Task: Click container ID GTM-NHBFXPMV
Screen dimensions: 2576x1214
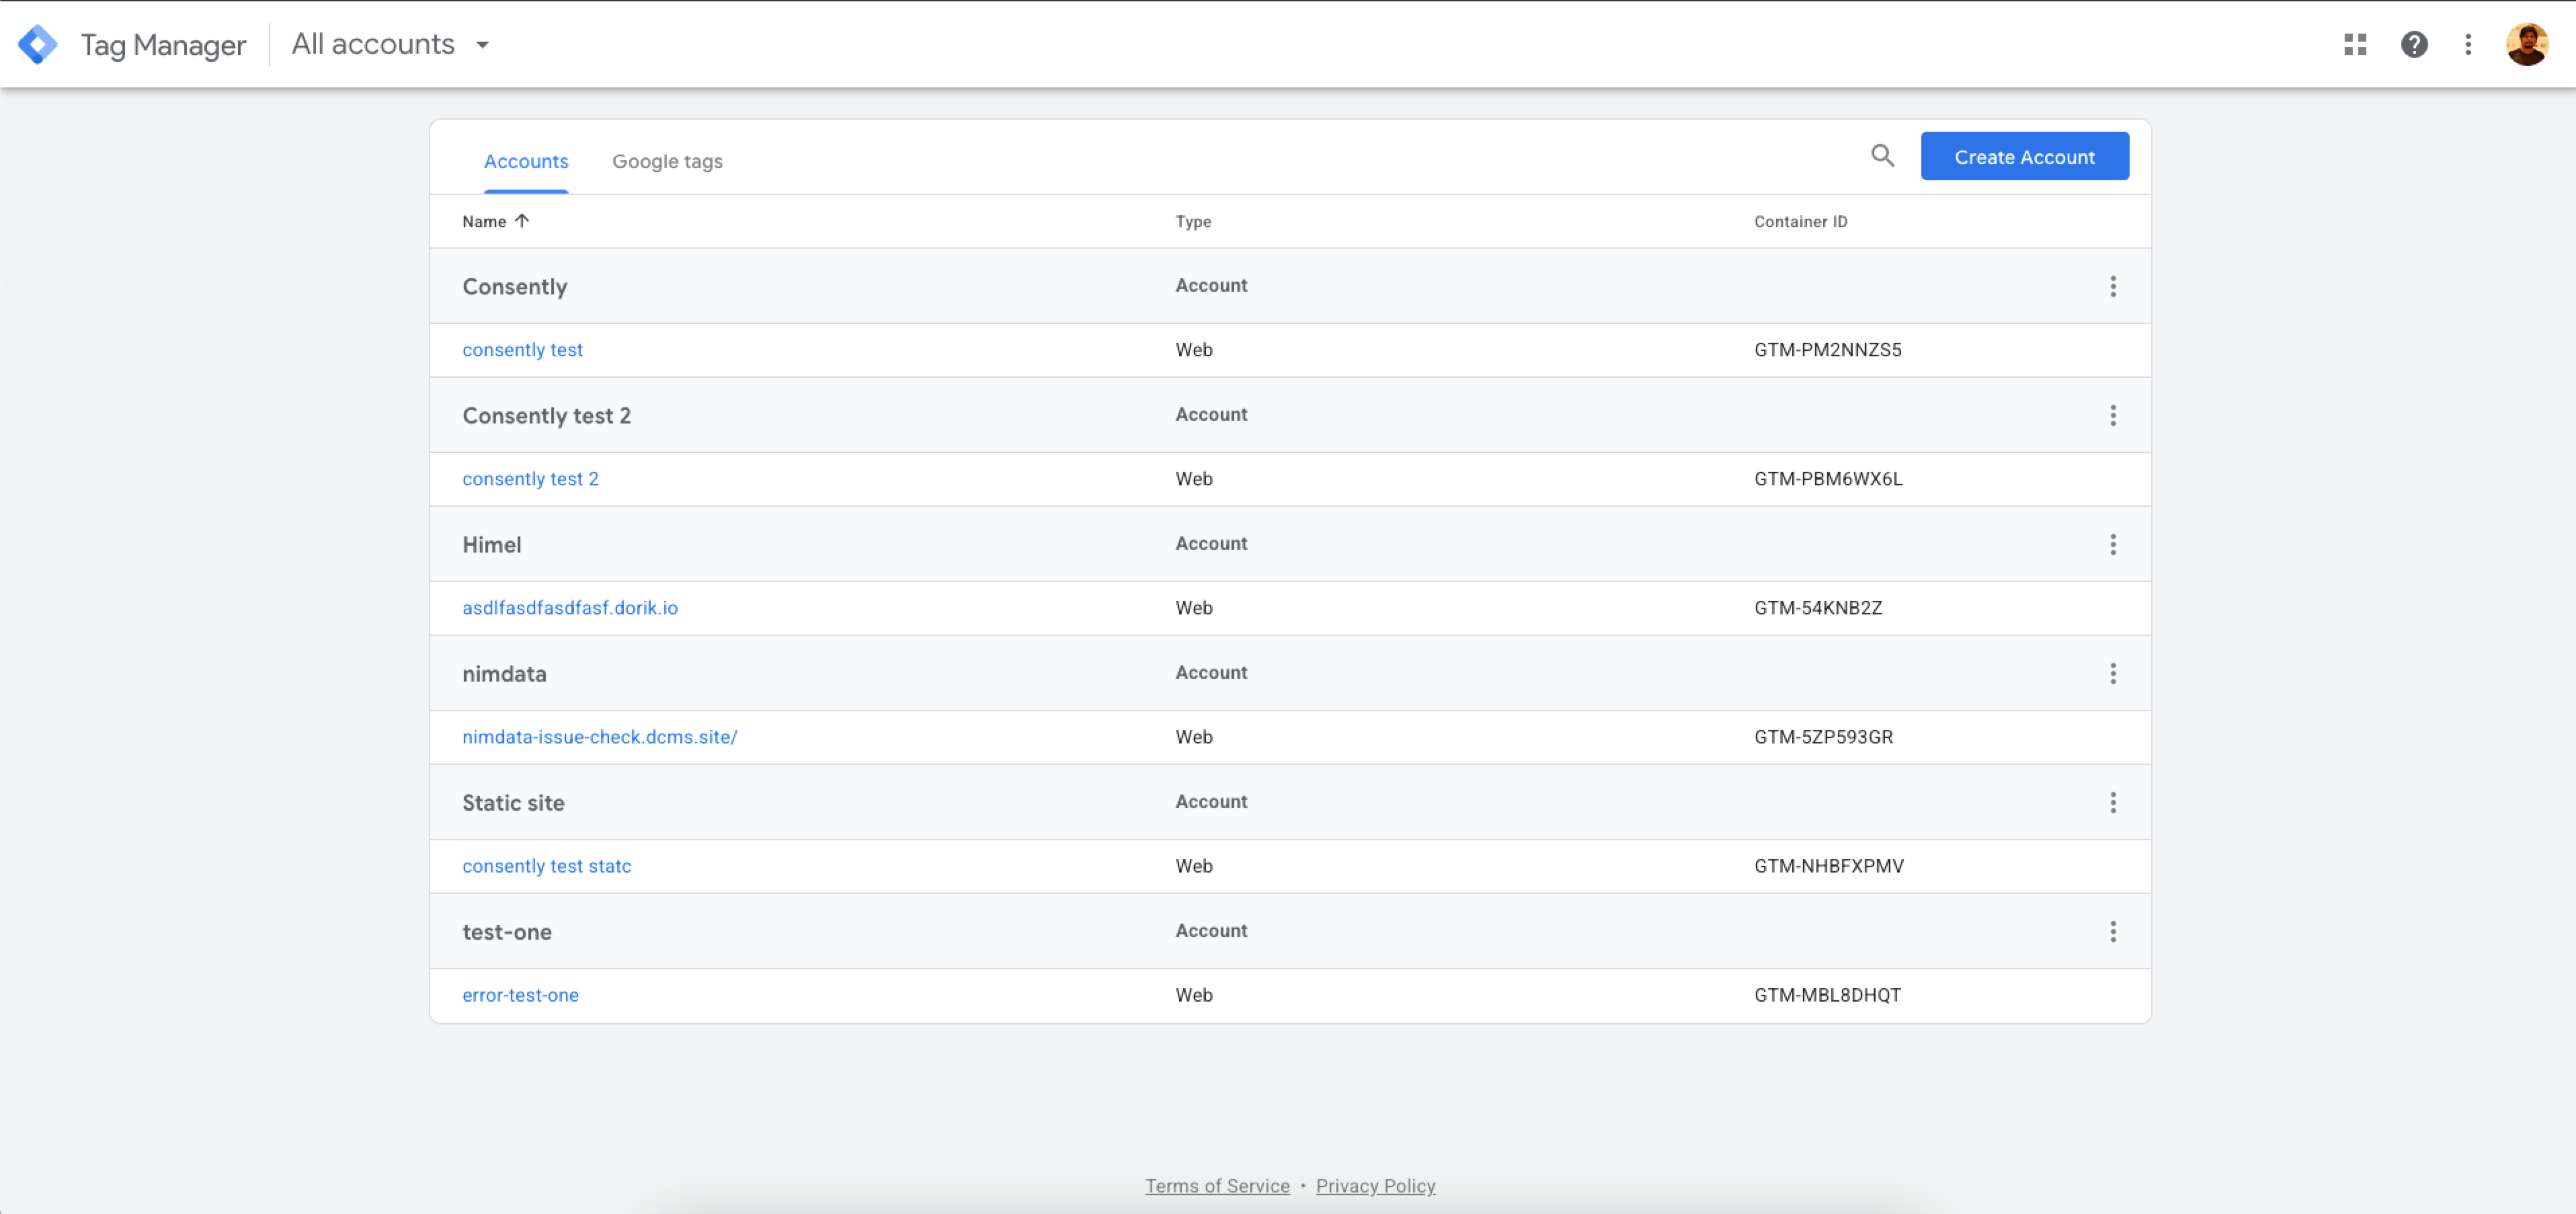Action: [1828, 866]
